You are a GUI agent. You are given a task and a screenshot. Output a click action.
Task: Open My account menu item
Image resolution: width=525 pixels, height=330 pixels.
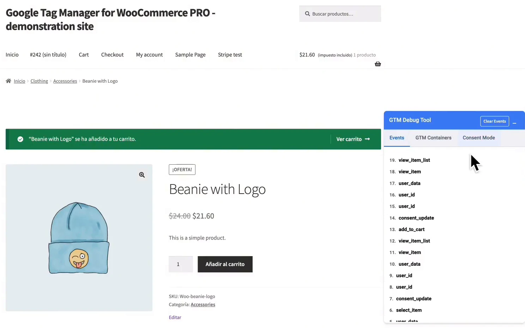pos(149,55)
